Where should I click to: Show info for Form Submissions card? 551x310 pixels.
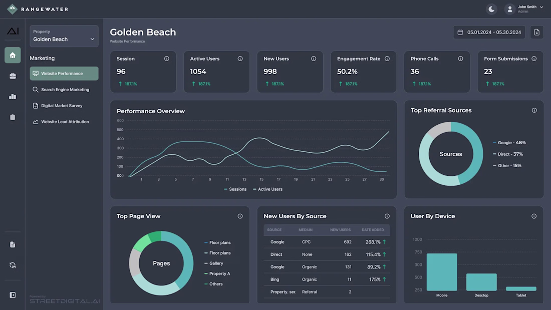[x=534, y=59]
